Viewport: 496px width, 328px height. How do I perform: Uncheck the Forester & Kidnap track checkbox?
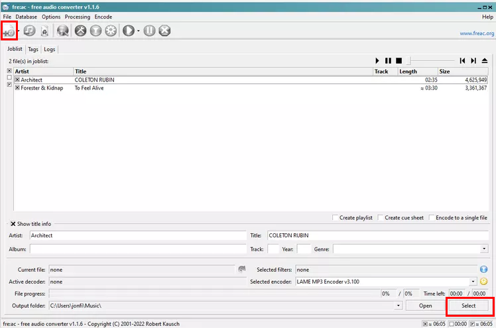(17, 88)
